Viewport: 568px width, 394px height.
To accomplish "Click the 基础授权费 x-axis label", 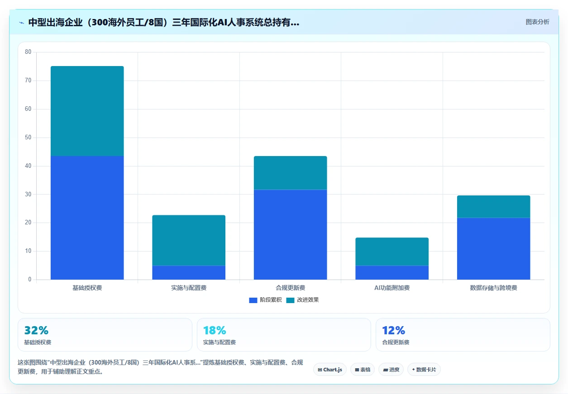I will (x=87, y=288).
